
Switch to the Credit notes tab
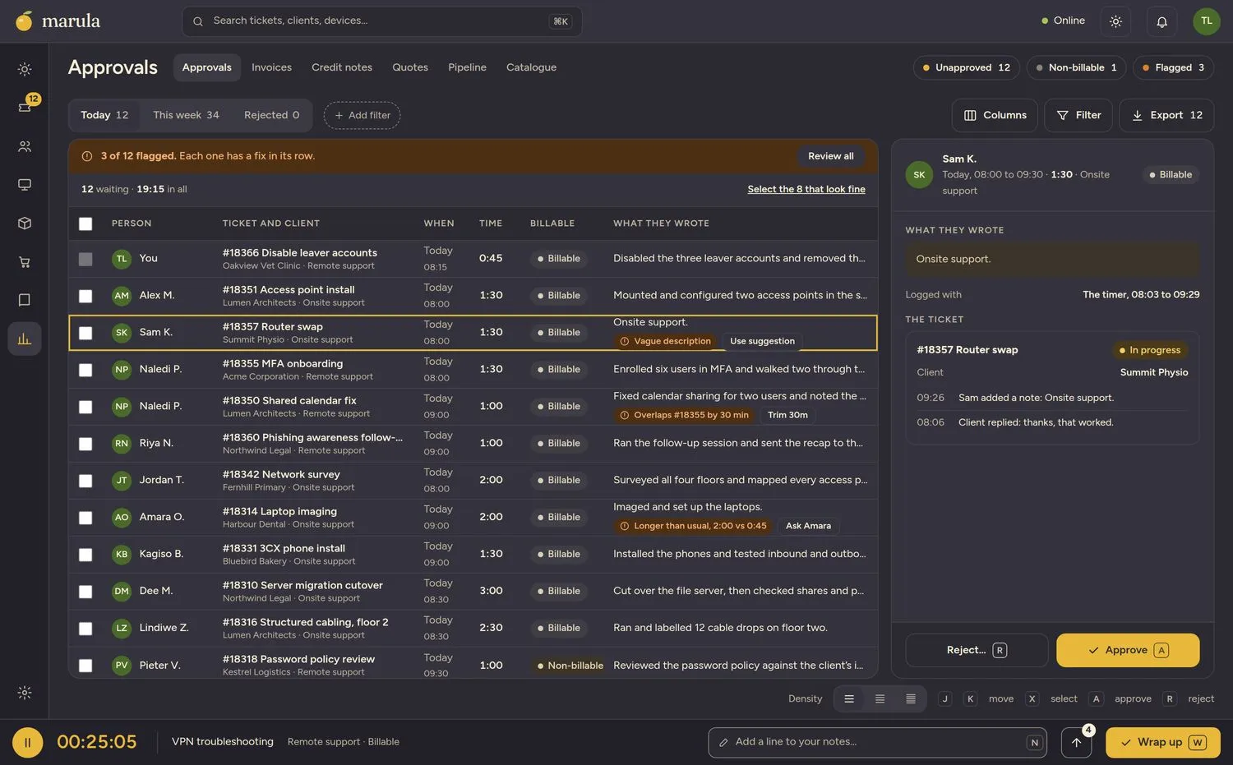click(342, 67)
